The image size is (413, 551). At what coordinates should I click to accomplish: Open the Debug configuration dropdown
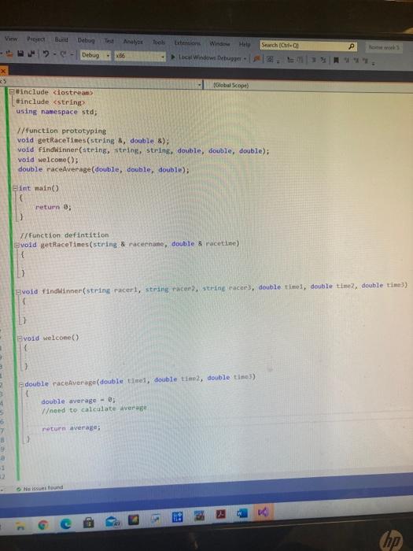108,56
